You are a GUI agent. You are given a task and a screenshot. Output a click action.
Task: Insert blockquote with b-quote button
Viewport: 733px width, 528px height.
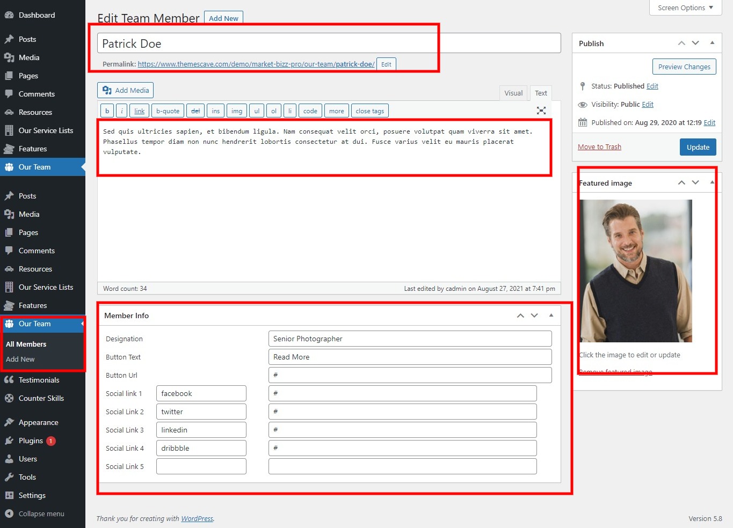(168, 111)
